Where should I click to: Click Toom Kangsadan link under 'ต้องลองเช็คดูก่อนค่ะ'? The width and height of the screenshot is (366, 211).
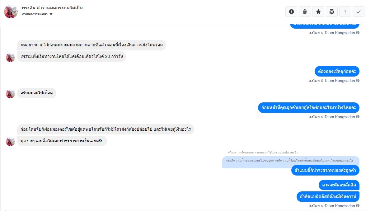pos(340,81)
